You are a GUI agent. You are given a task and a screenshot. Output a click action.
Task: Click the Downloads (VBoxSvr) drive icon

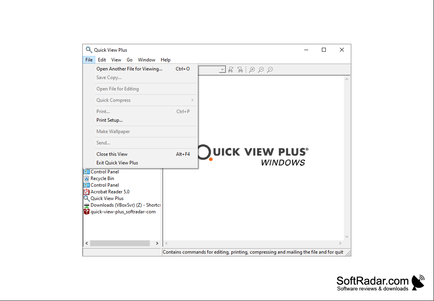click(87, 205)
